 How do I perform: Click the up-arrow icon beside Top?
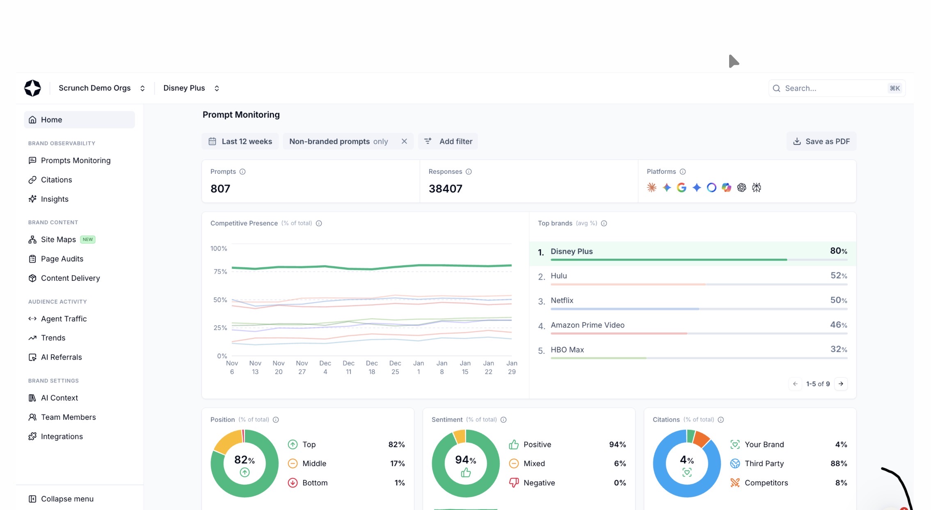pyautogui.click(x=293, y=444)
